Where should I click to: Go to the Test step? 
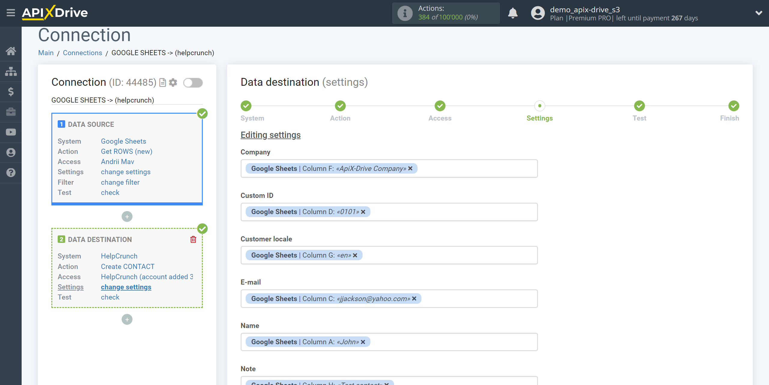pos(640,106)
